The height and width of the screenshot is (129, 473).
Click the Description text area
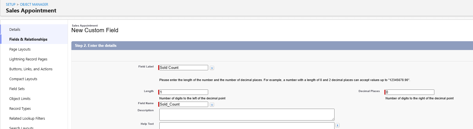click(247, 115)
